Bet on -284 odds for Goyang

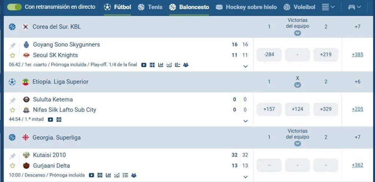[x=269, y=55]
